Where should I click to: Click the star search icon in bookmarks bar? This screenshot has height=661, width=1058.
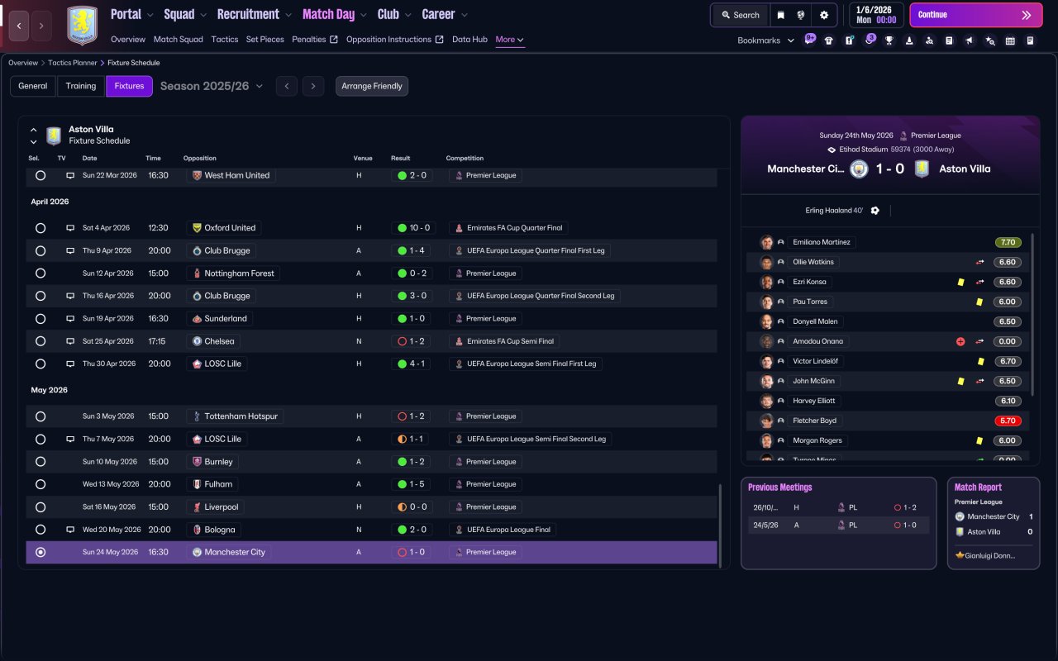click(x=990, y=40)
